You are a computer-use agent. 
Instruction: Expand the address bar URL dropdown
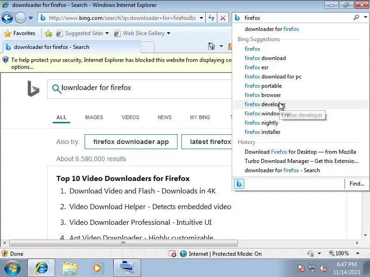201,18
